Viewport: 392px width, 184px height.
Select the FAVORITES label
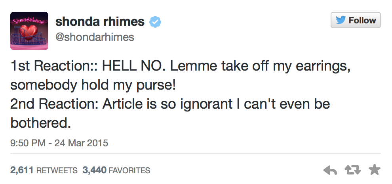coord(129,171)
